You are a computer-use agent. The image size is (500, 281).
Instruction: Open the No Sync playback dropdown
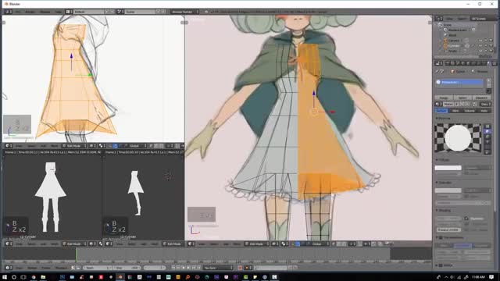tap(219, 268)
